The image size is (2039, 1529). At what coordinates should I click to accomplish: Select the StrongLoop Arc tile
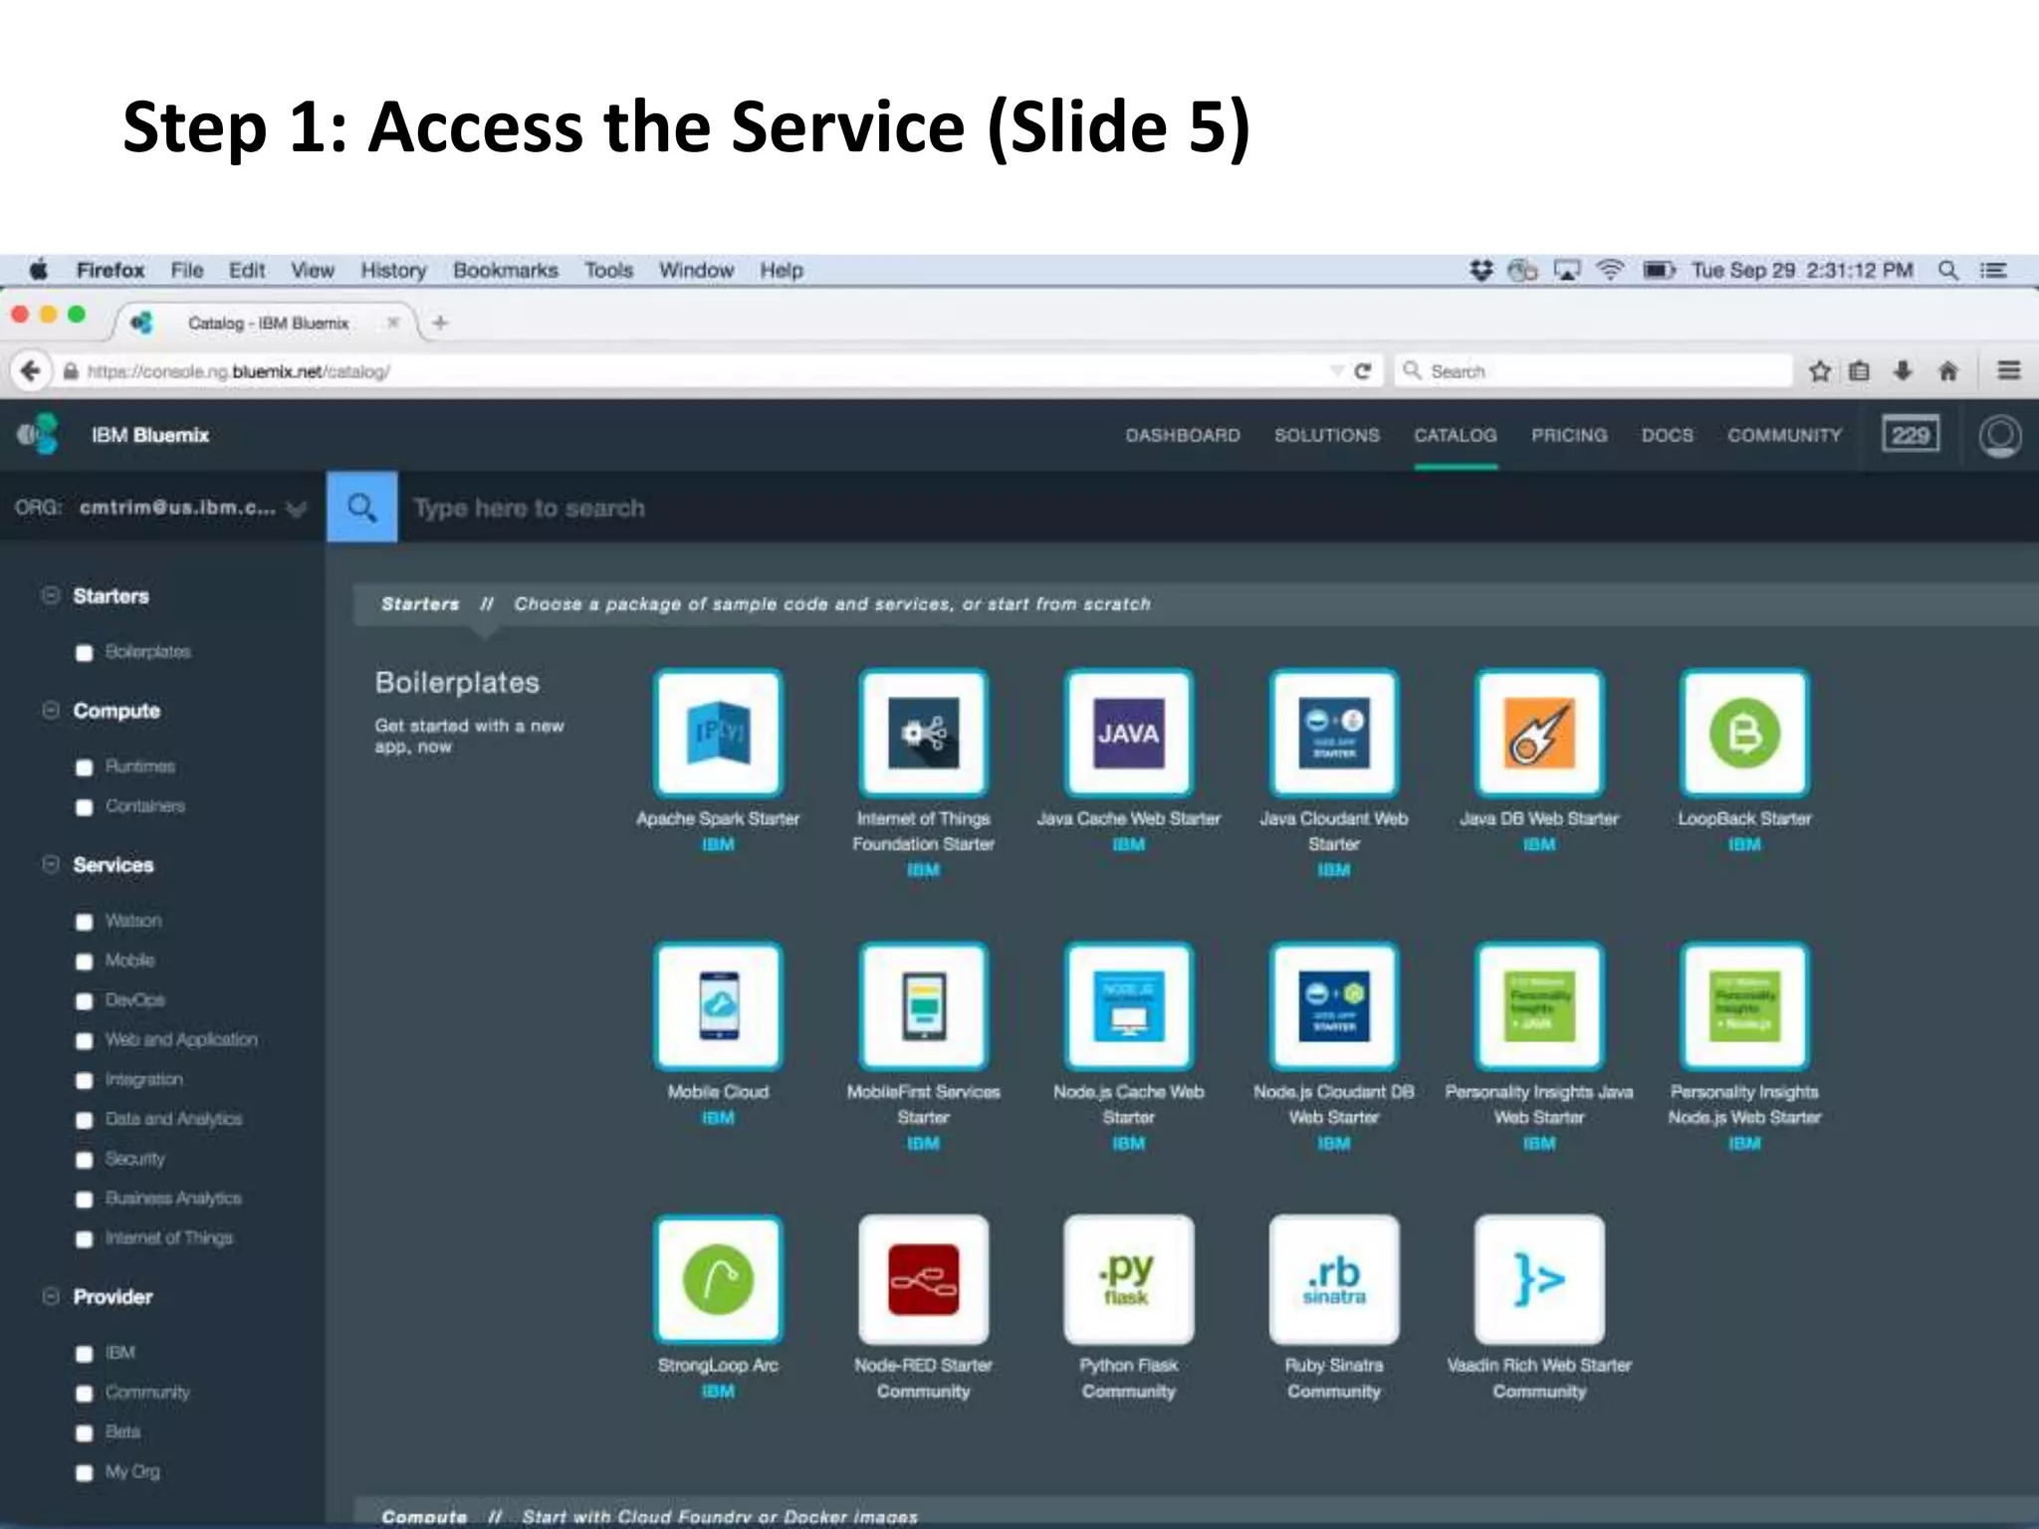pos(718,1279)
